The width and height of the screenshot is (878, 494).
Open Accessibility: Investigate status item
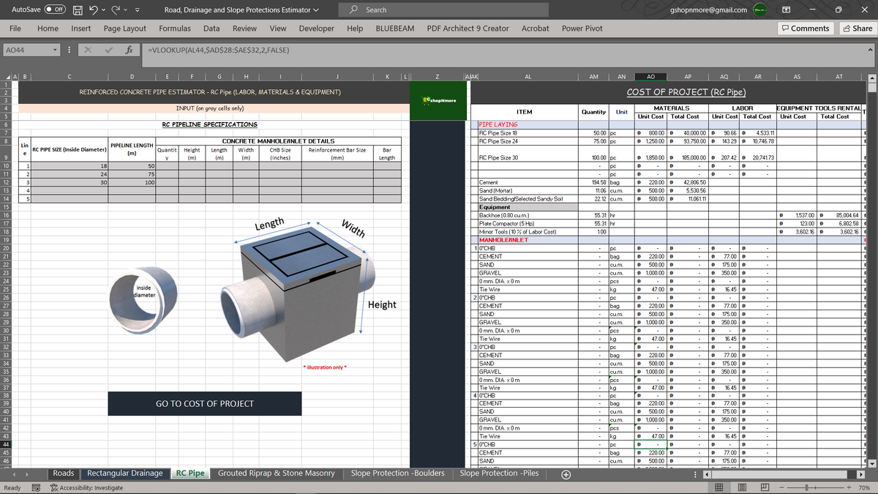(x=86, y=487)
